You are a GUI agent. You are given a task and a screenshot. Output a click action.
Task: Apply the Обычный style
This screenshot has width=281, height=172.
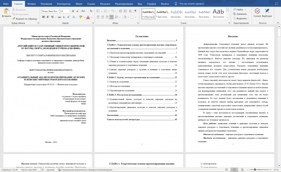click(149, 14)
